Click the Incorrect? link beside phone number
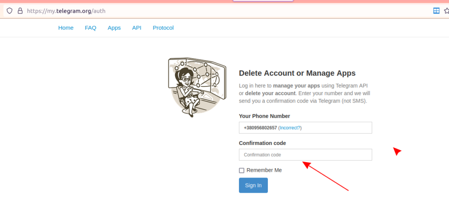 click(290, 127)
